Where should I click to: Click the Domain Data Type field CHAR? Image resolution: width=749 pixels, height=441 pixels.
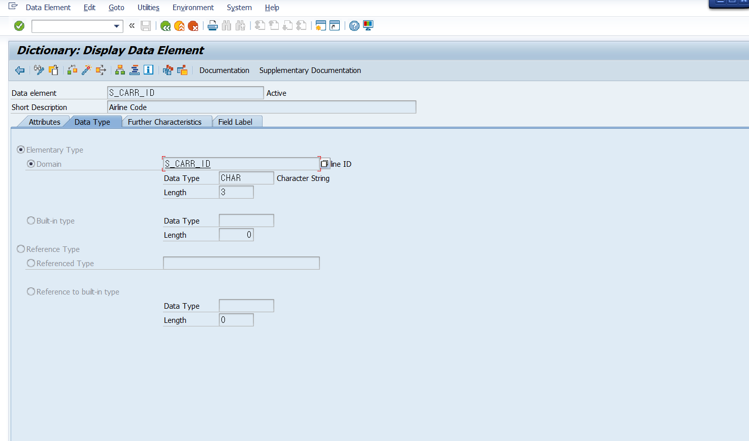pos(246,178)
